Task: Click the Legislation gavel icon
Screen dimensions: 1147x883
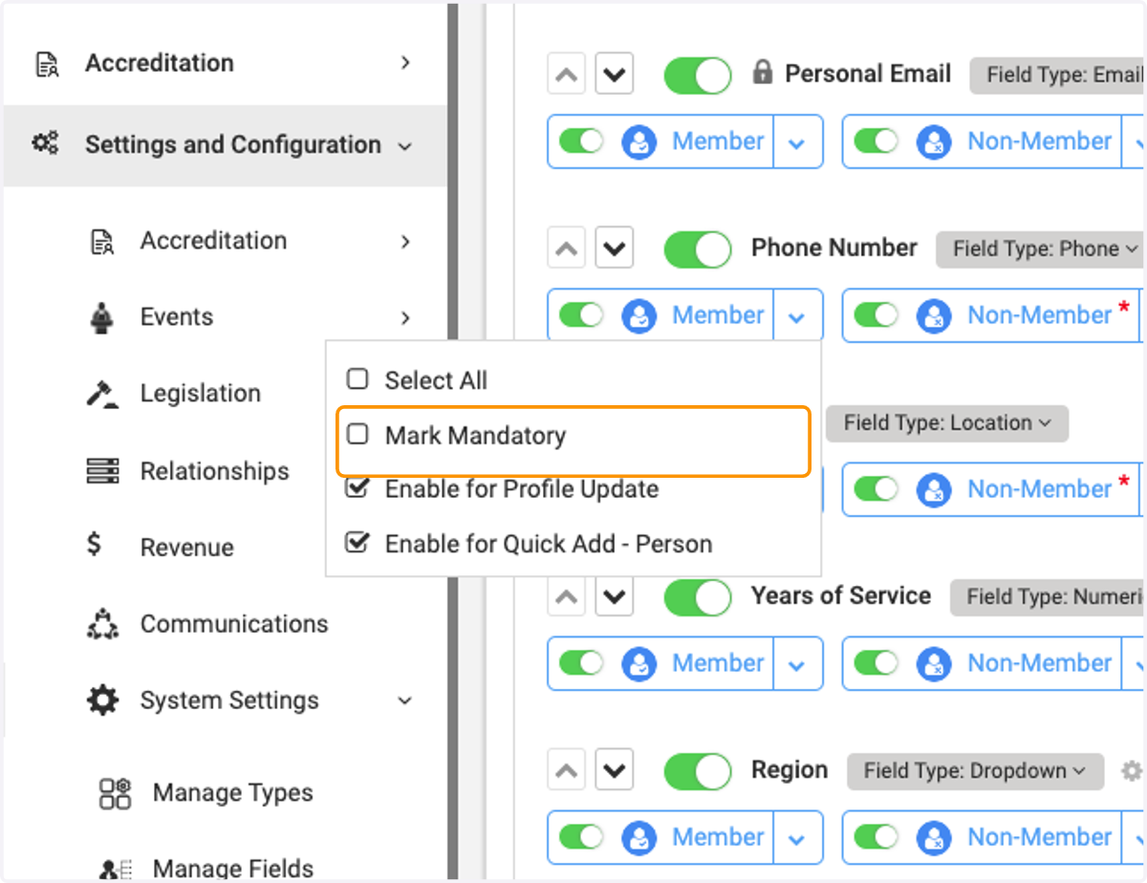Action: point(101,394)
